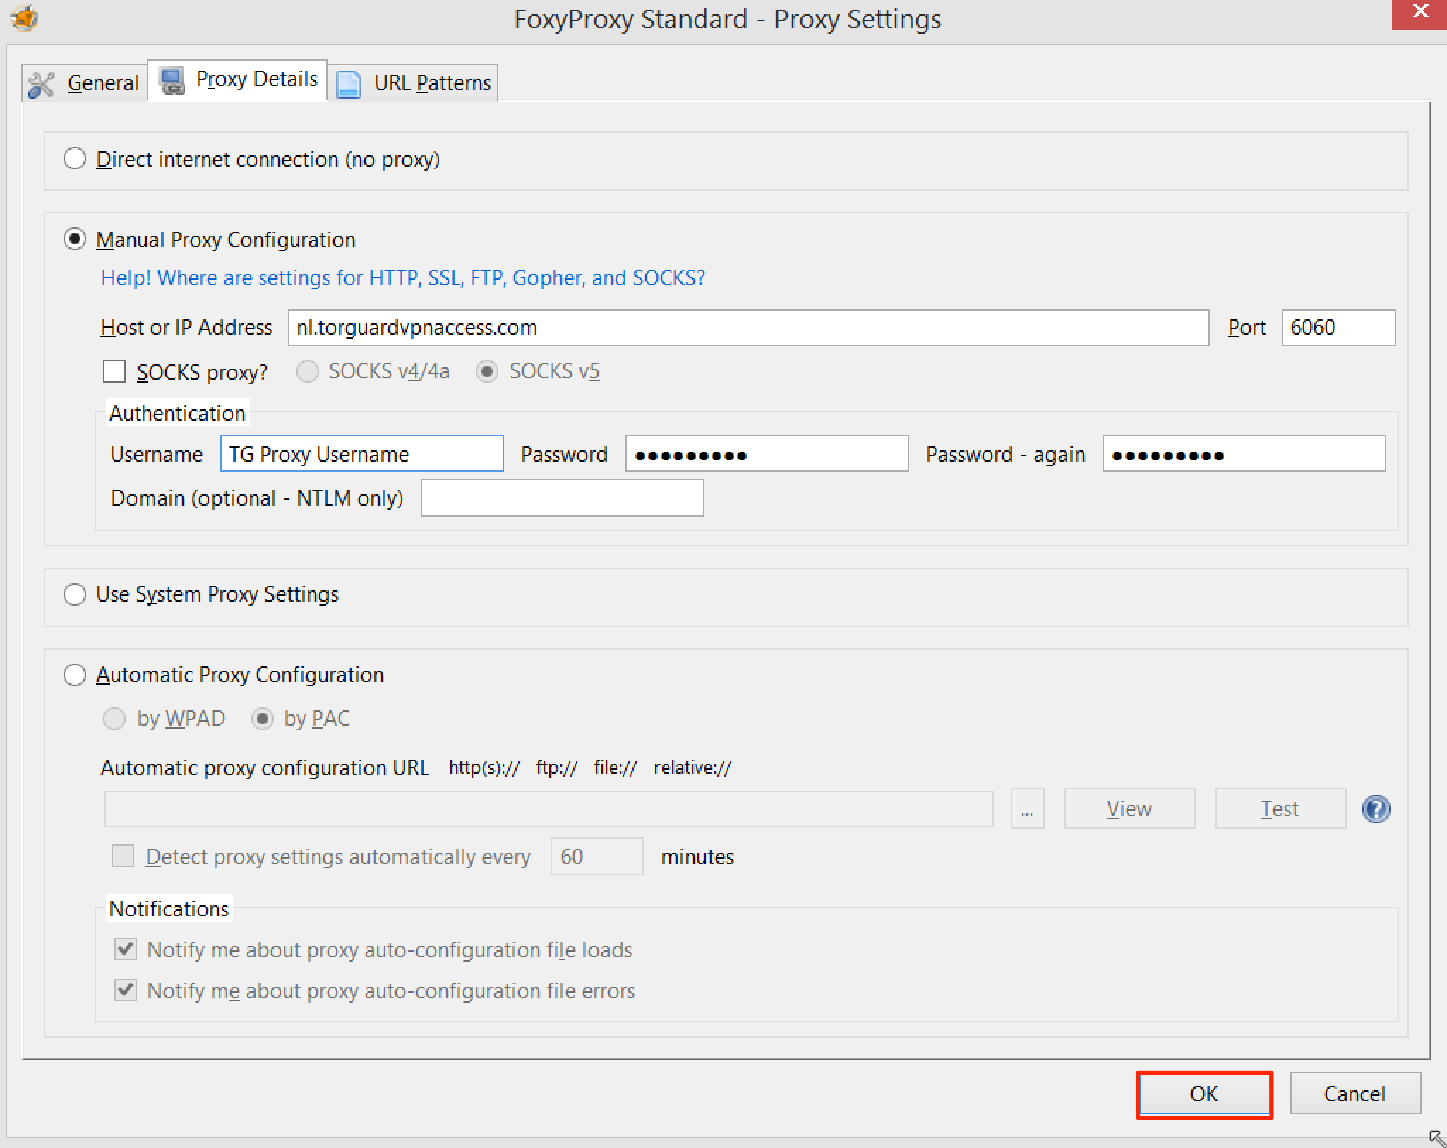This screenshot has height=1148, width=1447.
Task: Toggle Detect proxy settings automatically checkbox
Action: 123,856
